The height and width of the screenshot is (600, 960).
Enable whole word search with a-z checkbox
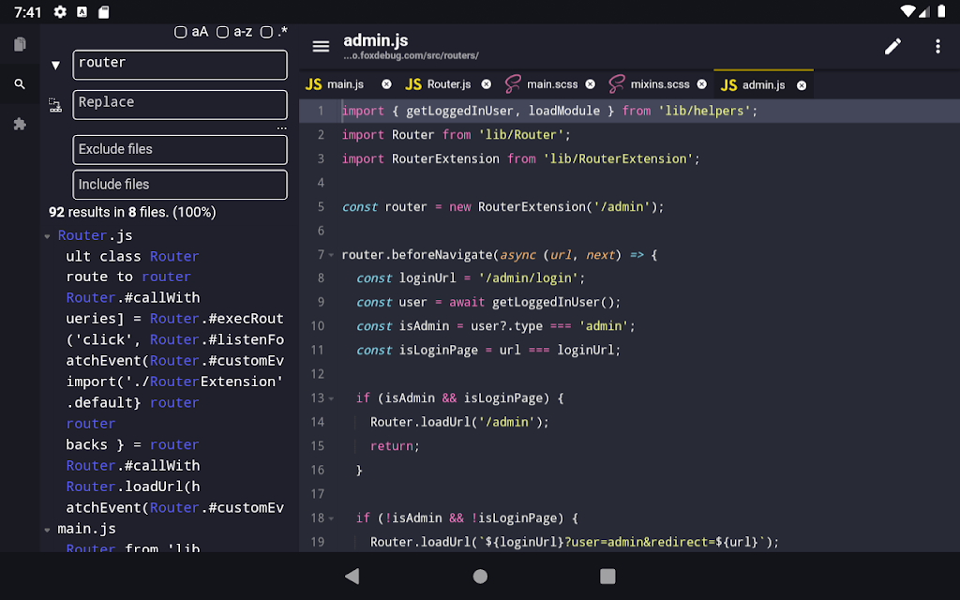(x=222, y=31)
